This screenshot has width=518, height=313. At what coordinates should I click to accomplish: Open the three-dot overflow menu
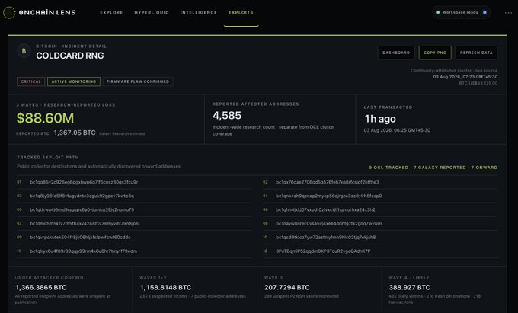[508, 13]
